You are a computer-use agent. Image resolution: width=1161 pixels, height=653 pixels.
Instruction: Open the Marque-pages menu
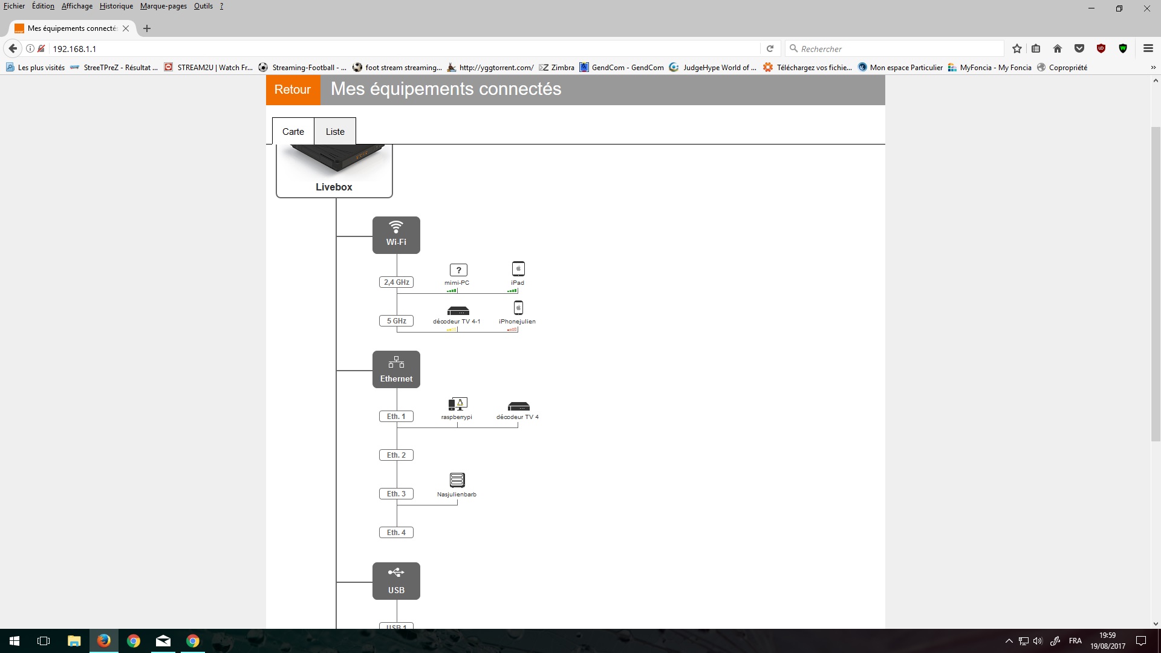163,6
